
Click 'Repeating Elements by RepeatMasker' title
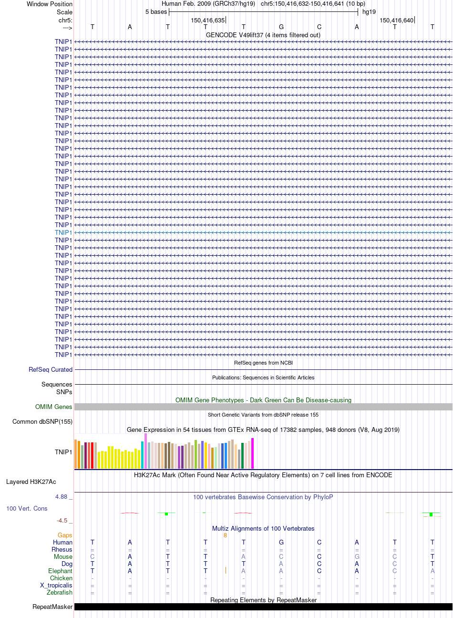coord(263,600)
